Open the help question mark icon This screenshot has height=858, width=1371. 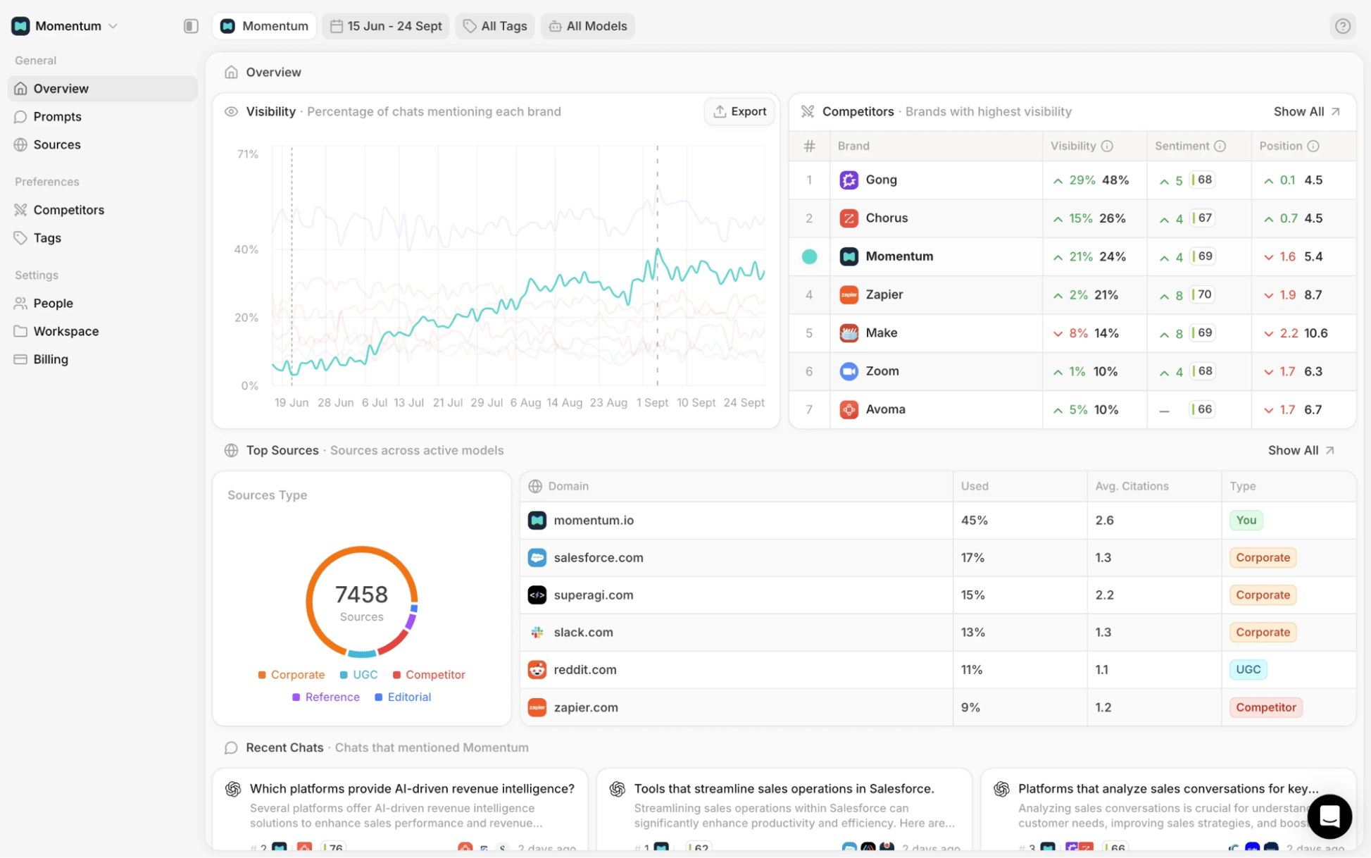[x=1343, y=26]
